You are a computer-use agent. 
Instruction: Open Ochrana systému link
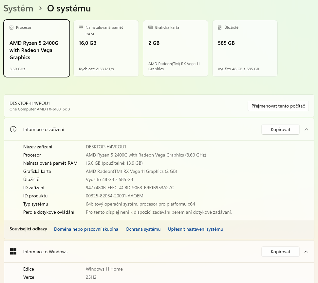[x=143, y=229]
